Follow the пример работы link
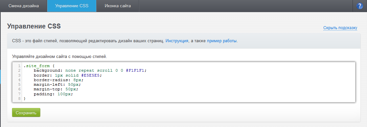This screenshot has height=127, width=367. pos(222,41)
